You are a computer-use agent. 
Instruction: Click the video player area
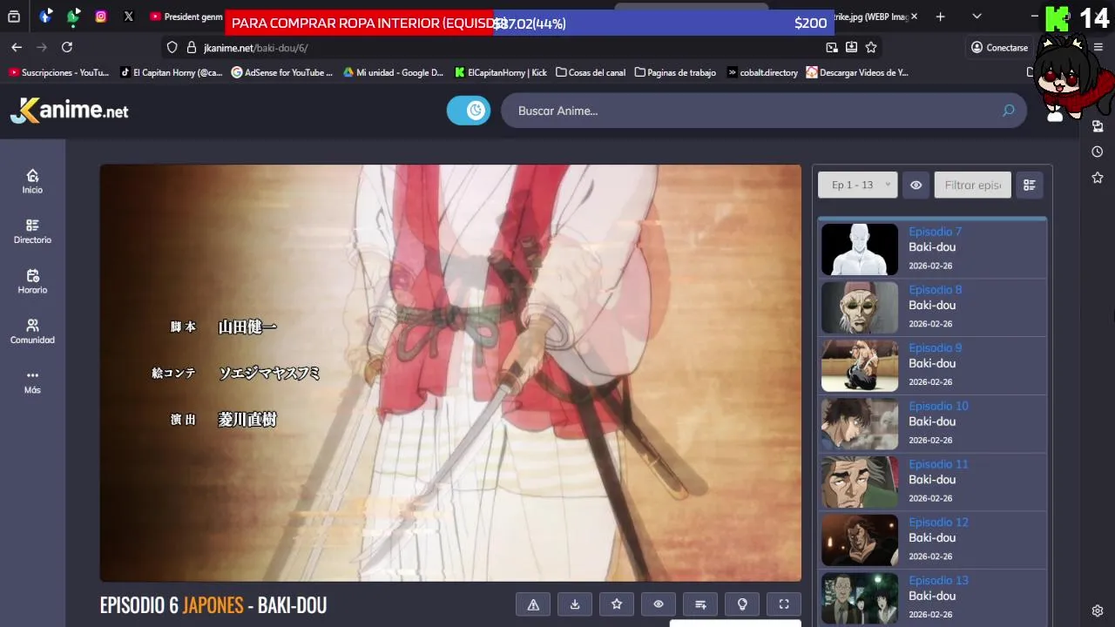[450, 373]
